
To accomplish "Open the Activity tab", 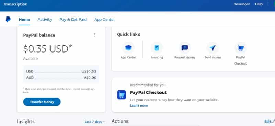I will (x=45, y=20).
